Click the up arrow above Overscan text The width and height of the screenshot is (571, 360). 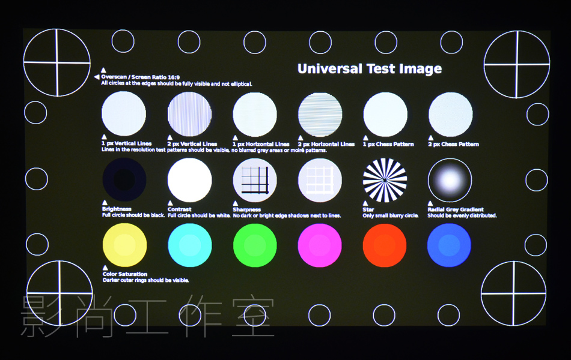point(103,70)
